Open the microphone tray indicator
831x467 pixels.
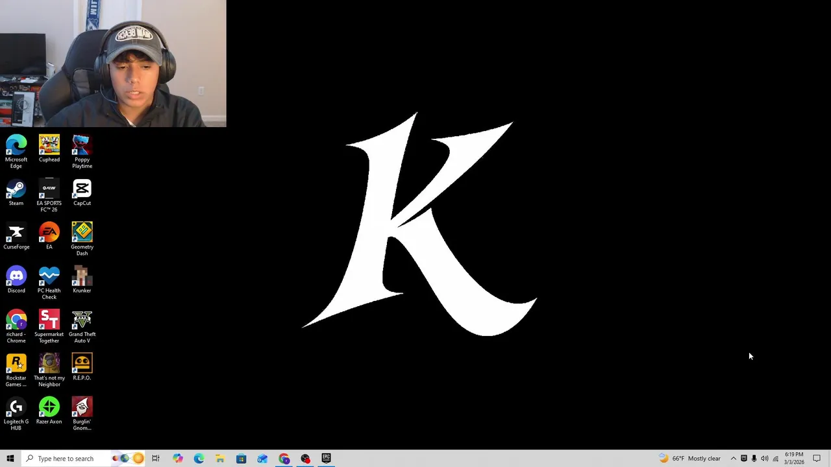[x=754, y=459]
